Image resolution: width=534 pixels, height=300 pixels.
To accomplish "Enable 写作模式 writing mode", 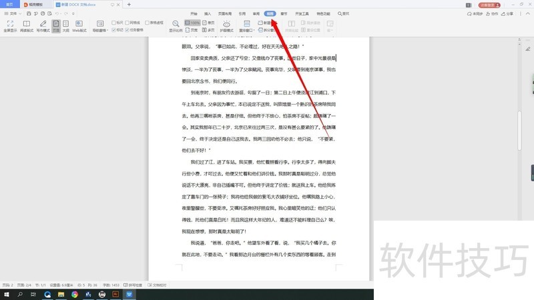I will [43, 26].
